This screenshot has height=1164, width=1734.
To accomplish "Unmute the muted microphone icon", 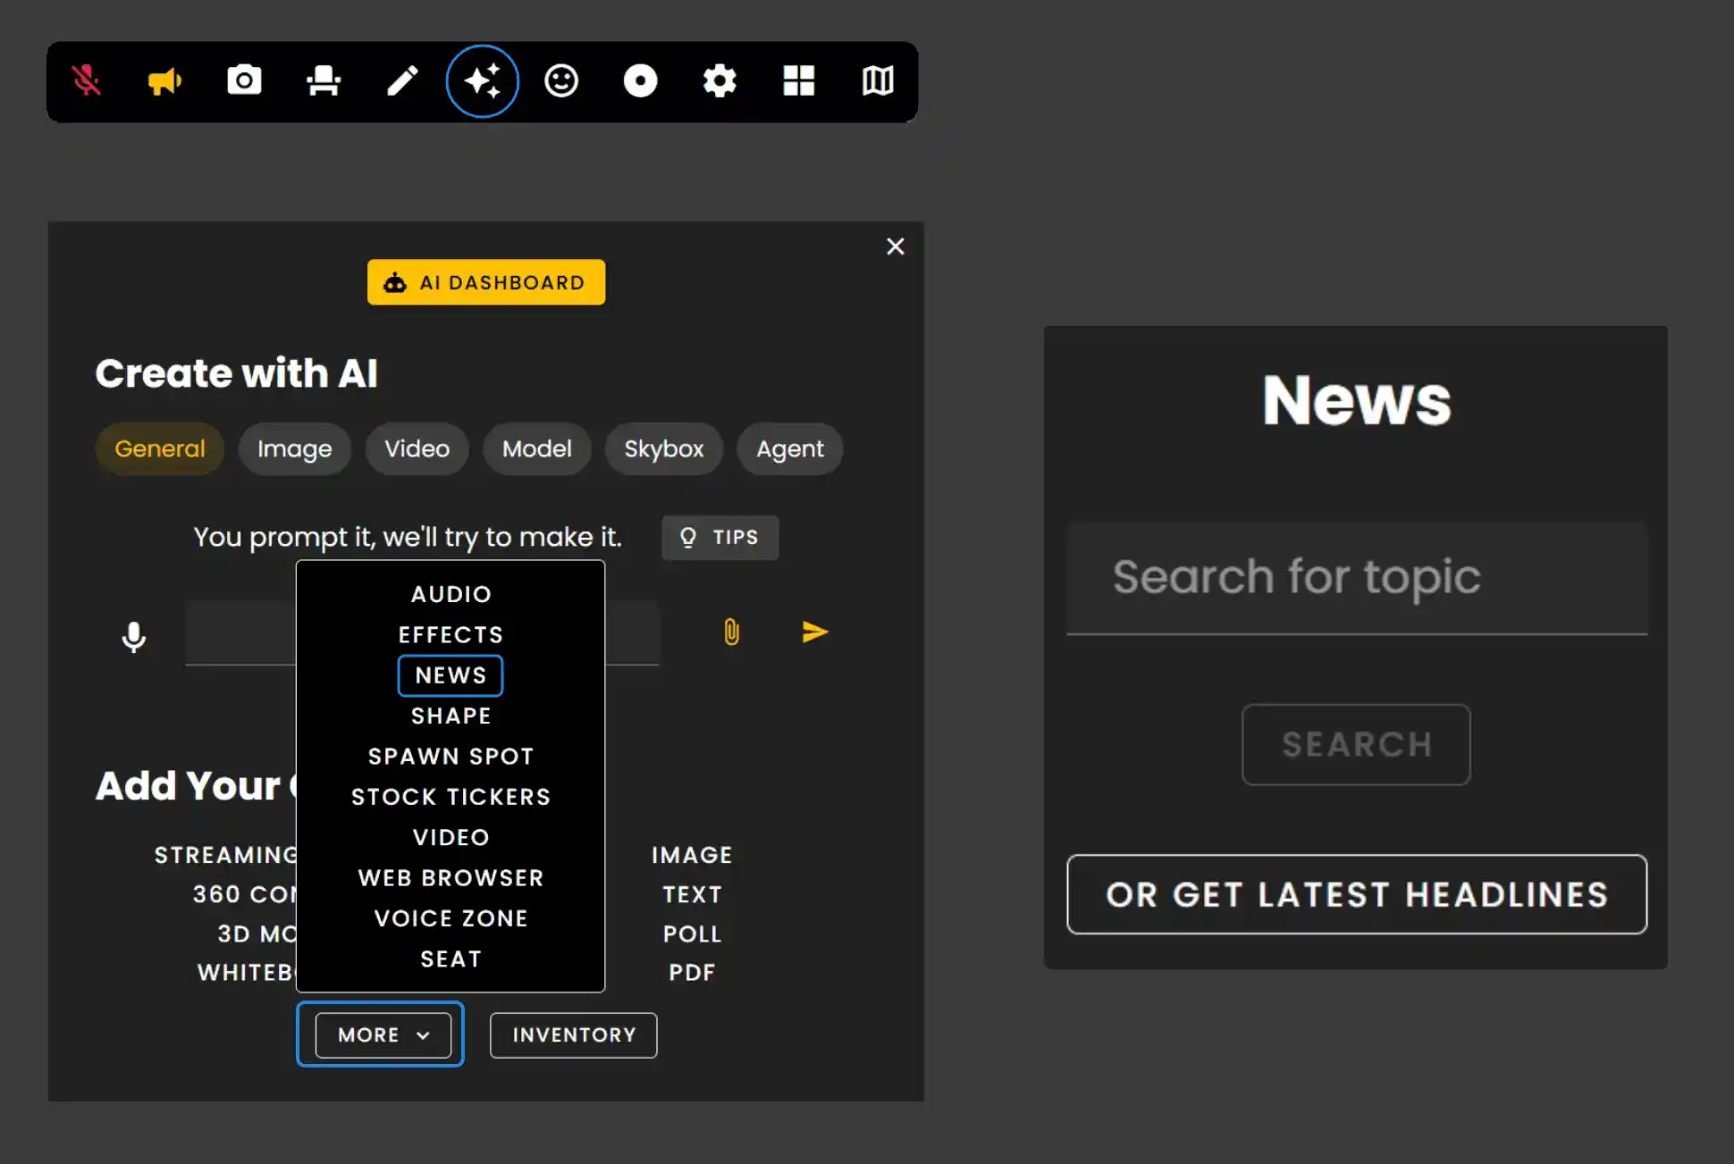I will click(x=87, y=81).
